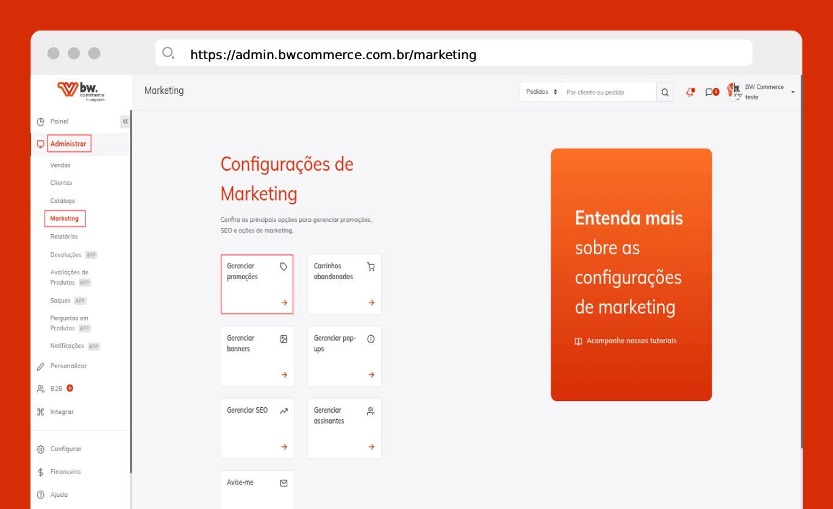Click the arrow on Gerenciar pop-ups card
Image resolution: width=833 pixels, height=509 pixels.
pyautogui.click(x=371, y=375)
